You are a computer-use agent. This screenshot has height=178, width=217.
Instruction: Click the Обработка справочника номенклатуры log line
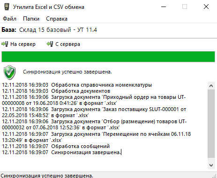pyautogui.click(x=77, y=85)
